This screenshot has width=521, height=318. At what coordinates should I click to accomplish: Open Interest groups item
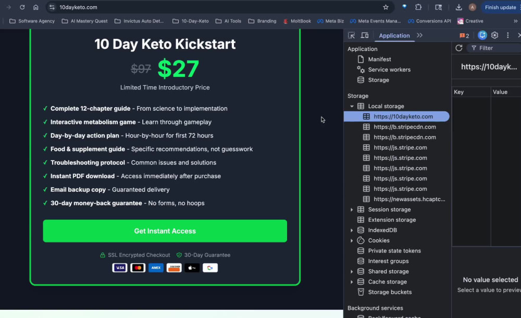coord(388,261)
